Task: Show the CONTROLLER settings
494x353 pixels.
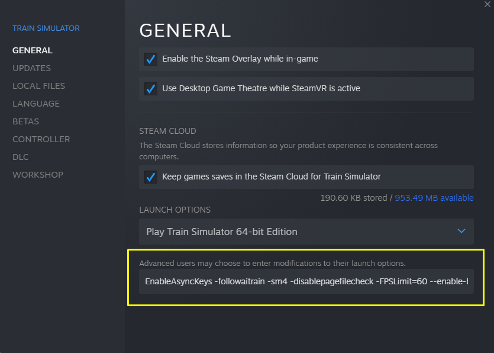Action: click(41, 139)
